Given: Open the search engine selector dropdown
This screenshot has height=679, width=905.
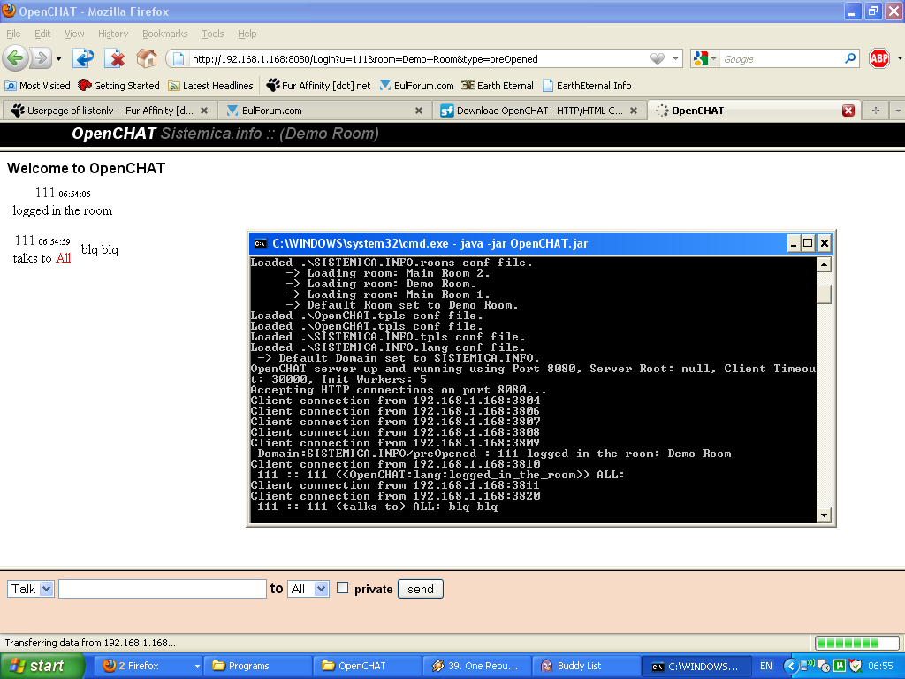Looking at the screenshot, I should pyautogui.click(x=704, y=59).
